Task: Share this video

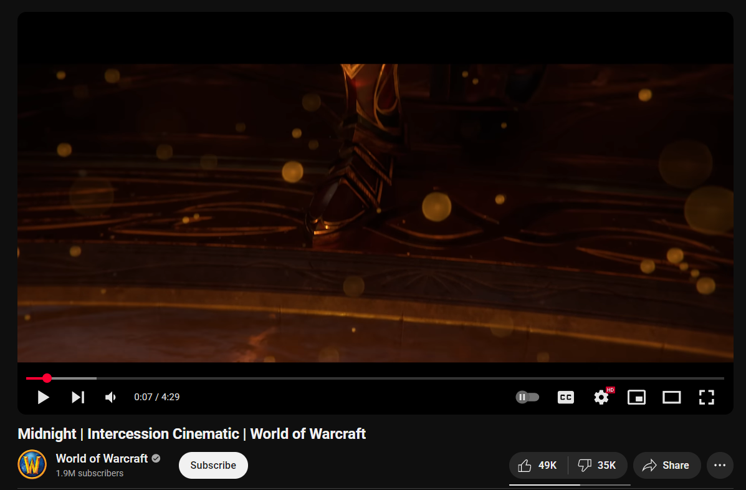Action: pyautogui.click(x=667, y=465)
